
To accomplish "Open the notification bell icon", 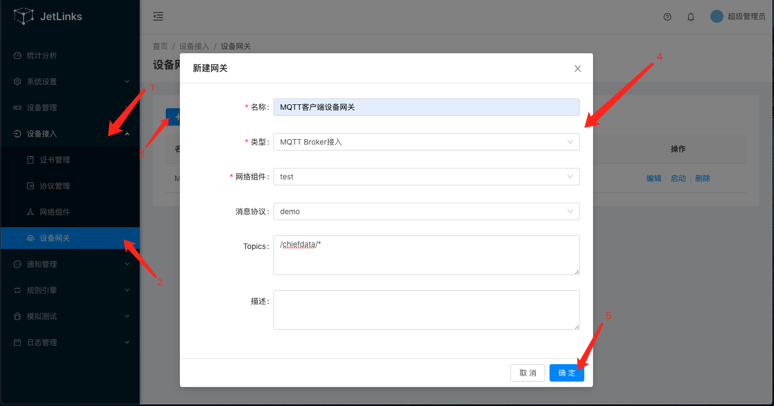I will pyautogui.click(x=691, y=17).
